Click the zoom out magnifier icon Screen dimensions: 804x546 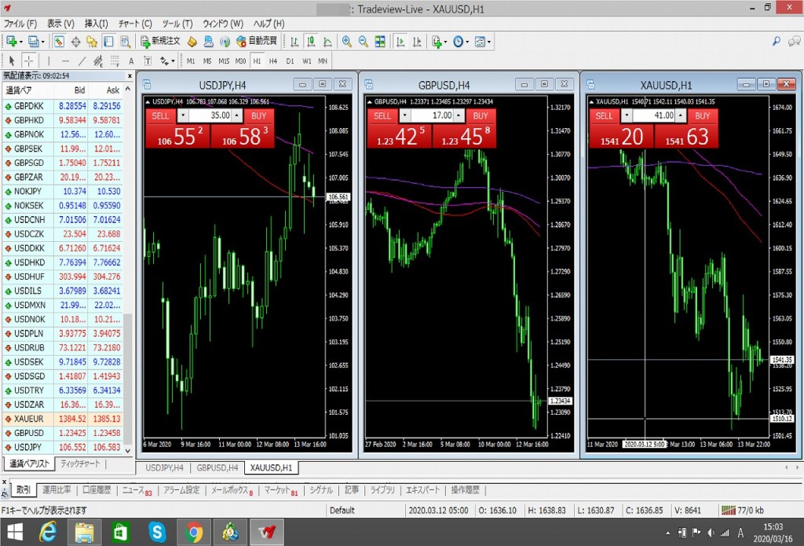(x=364, y=42)
